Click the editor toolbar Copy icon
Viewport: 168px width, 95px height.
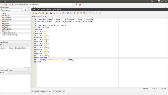(x=57, y=13)
